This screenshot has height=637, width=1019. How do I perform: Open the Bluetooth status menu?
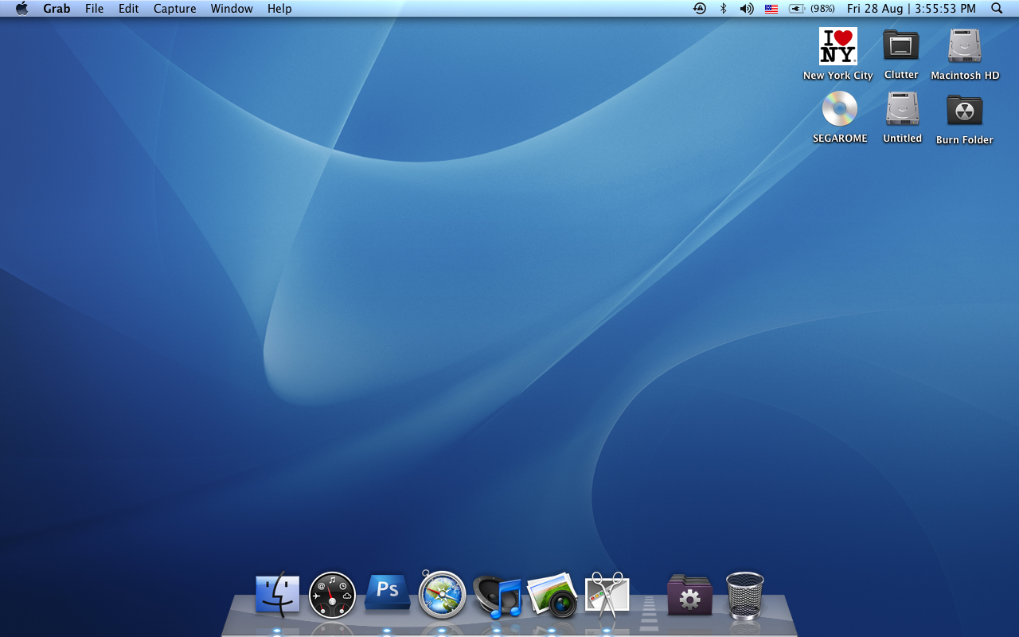click(x=723, y=9)
